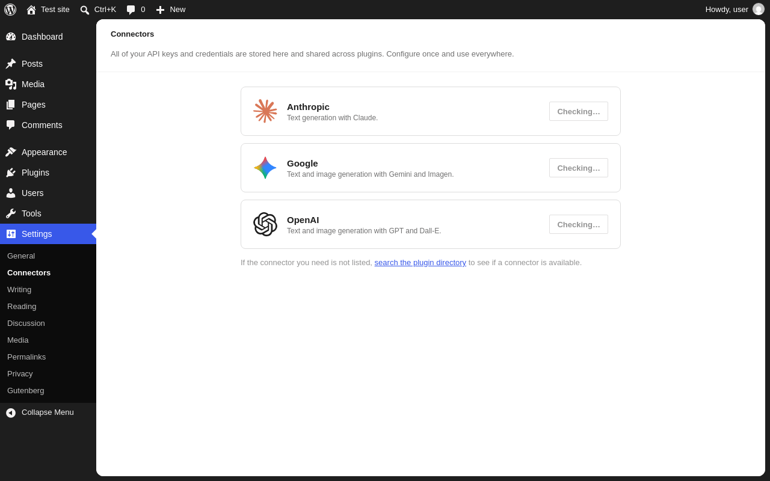Click the Media camera-music icon
This screenshot has width=770, height=481.
[x=11, y=84]
